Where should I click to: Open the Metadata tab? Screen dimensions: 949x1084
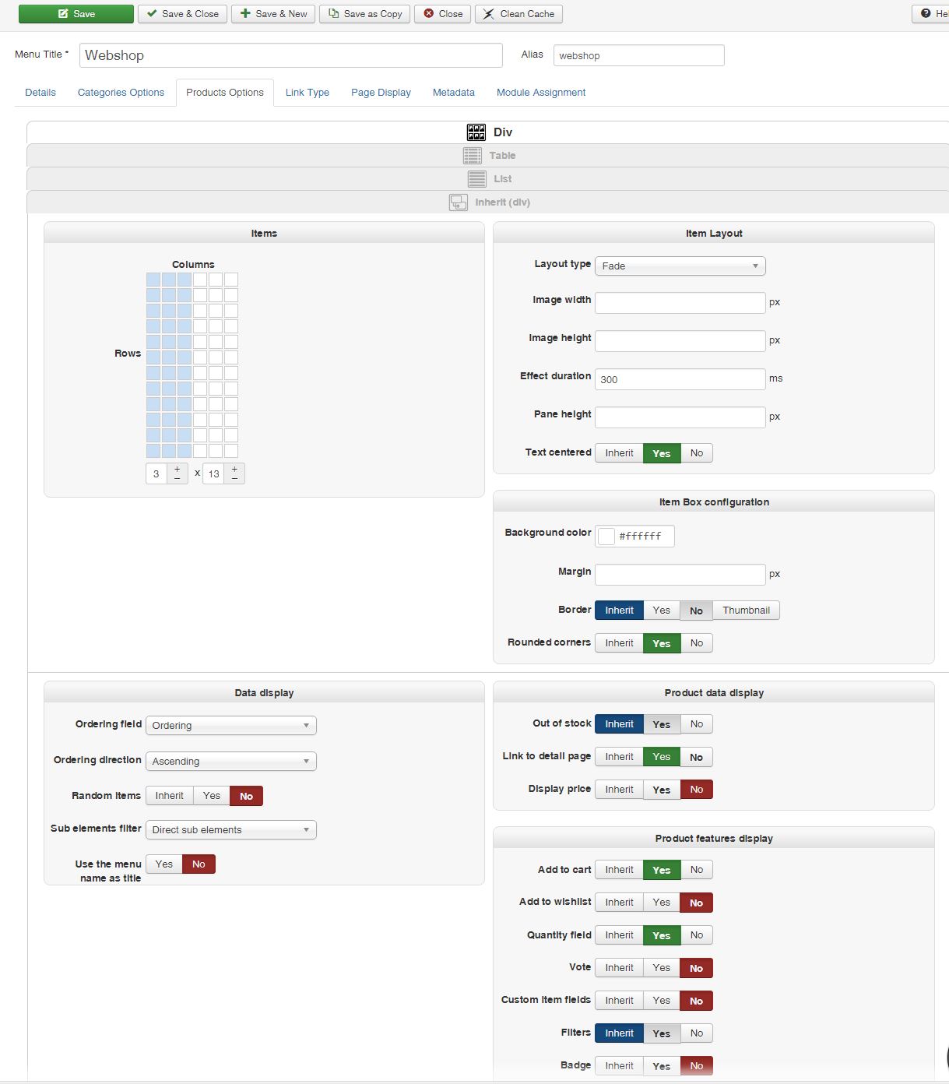click(454, 93)
